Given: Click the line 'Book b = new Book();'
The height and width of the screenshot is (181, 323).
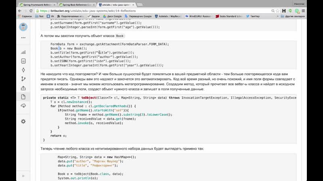Looking at the screenshot, I should (x=69, y=48).
